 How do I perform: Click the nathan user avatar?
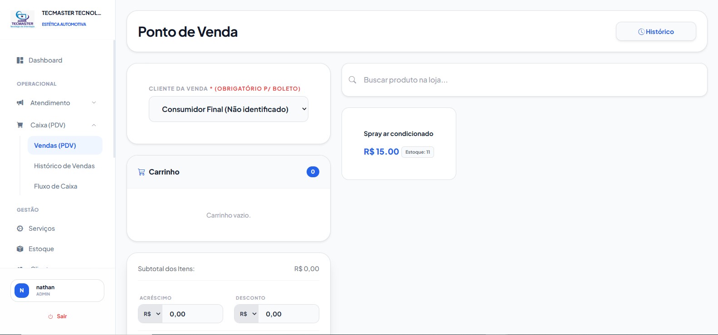pos(22,291)
